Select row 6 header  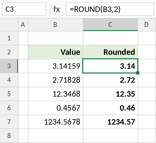click(9, 108)
